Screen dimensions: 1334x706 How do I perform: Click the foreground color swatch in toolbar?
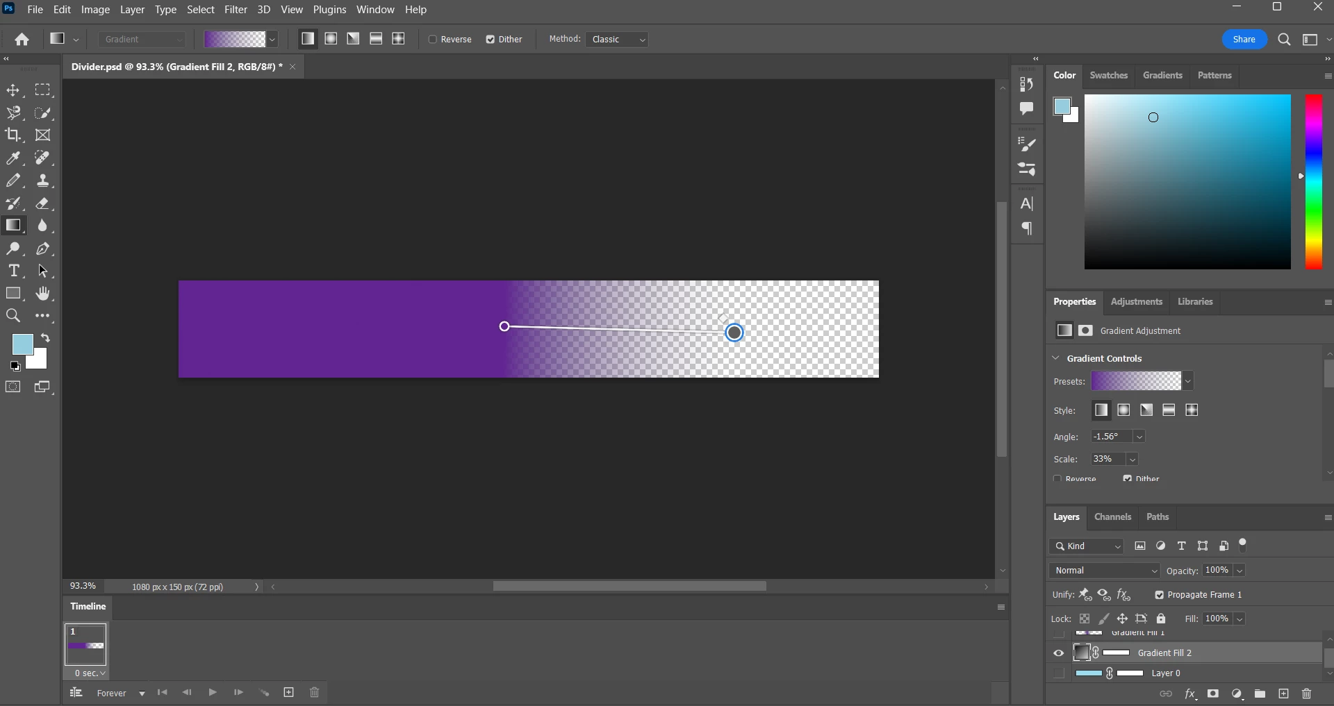point(21,343)
